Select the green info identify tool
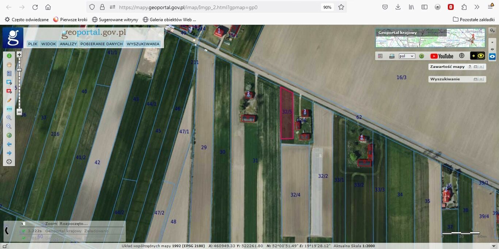Screen dimensions: 499x249 pyautogui.click(x=9, y=56)
